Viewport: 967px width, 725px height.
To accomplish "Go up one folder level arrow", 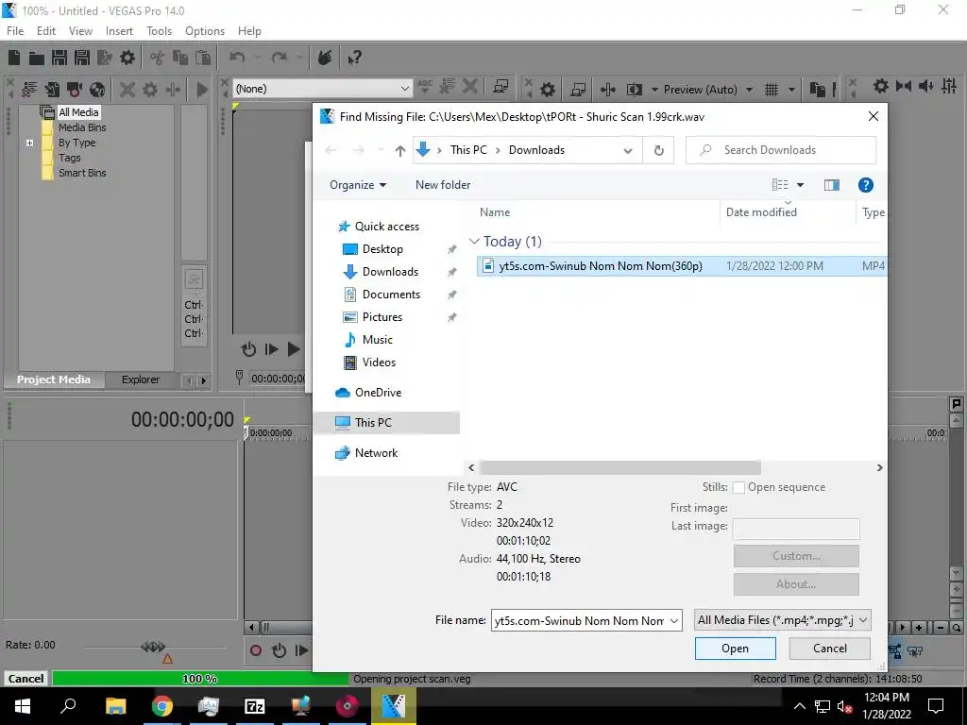I will click(x=400, y=150).
